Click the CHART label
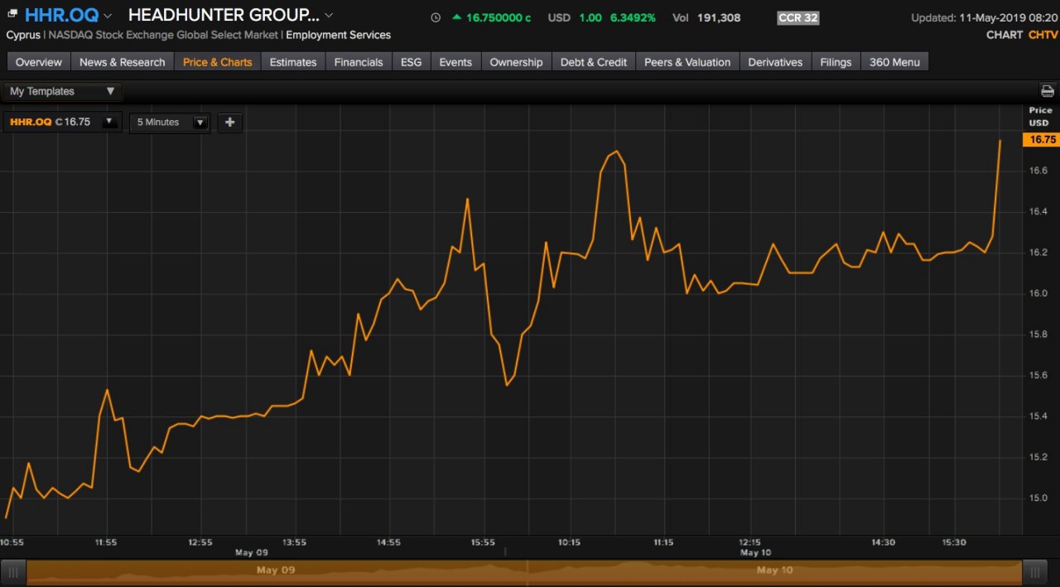Image resolution: width=1060 pixels, height=587 pixels. (1005, 35)
